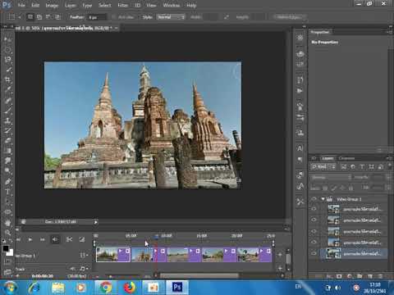Select the Eraser tool

(7, 140)
